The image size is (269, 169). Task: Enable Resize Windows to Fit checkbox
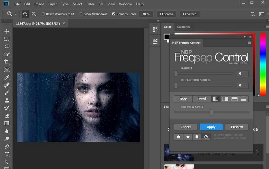pos(43,14)
